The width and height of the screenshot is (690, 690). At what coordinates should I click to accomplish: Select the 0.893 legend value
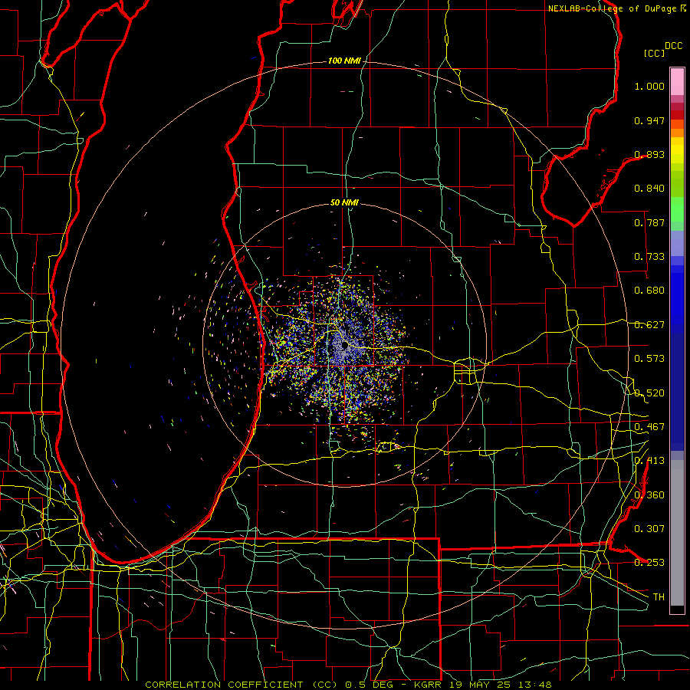point(649,154)
